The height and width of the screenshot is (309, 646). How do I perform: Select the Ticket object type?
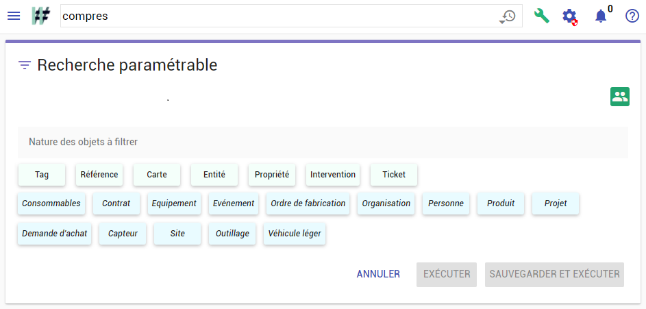[394, 175]
